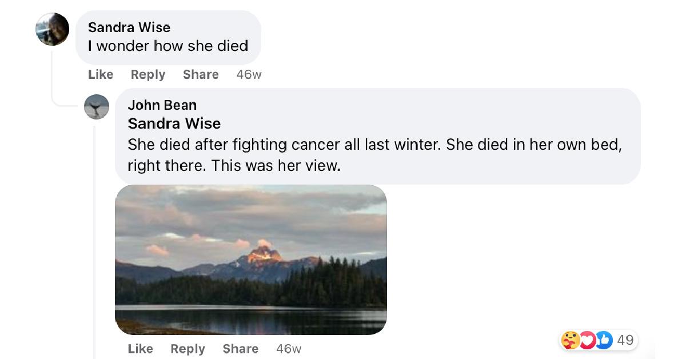Like Sandra Wise's comment

[x=101, y=74]
